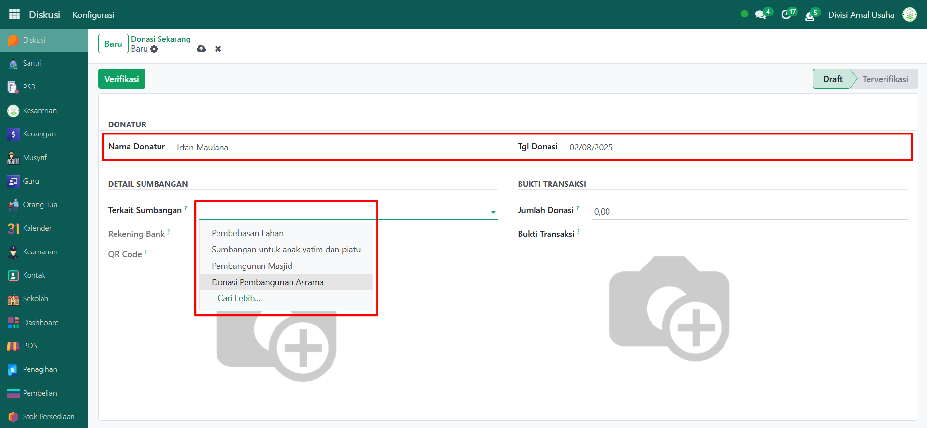This screenshot has width=927, height=428.
Task: Open chat messages icon in top bar
Action: (x=761, y=15)
